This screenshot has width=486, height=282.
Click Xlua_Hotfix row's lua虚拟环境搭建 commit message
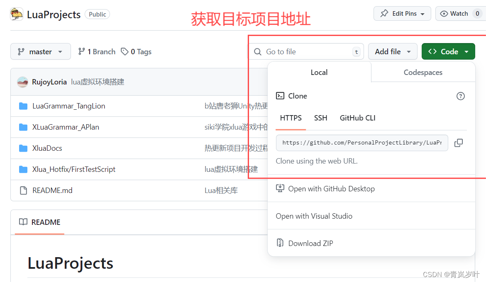click(231, 169)
